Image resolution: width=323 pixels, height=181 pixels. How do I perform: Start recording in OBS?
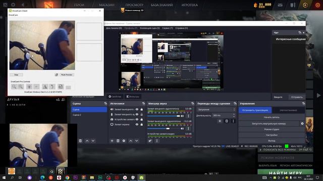pos(272,117)
